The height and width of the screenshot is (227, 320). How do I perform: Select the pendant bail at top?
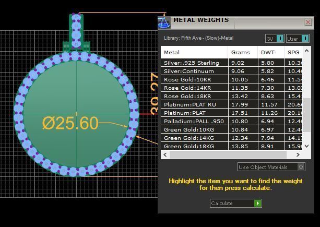pyautogui.click(x=76, y=32)
